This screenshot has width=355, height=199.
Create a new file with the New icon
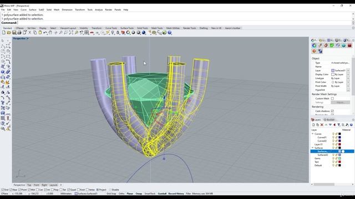tap(4, 33)
